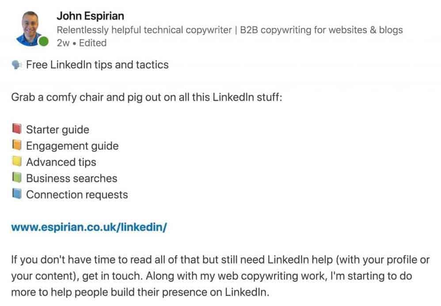Click John Espirian's profile photo

tap(29, 27)
